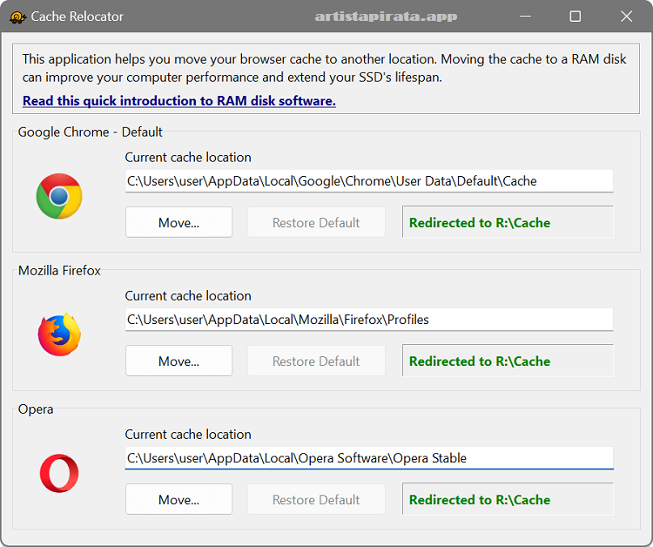Focus the Opera Stable cache path field
The height and width of the screenshot is (547, 653).
click(x=369, y=458)
